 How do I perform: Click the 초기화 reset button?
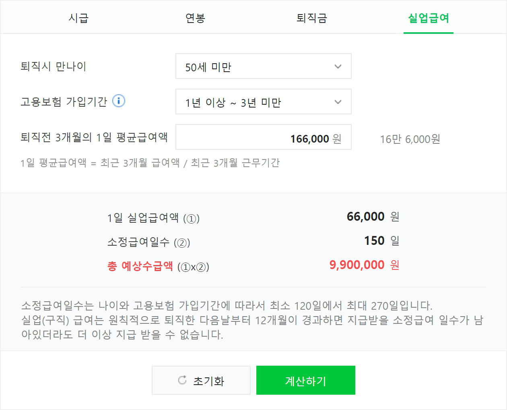[x=201, y=379]
